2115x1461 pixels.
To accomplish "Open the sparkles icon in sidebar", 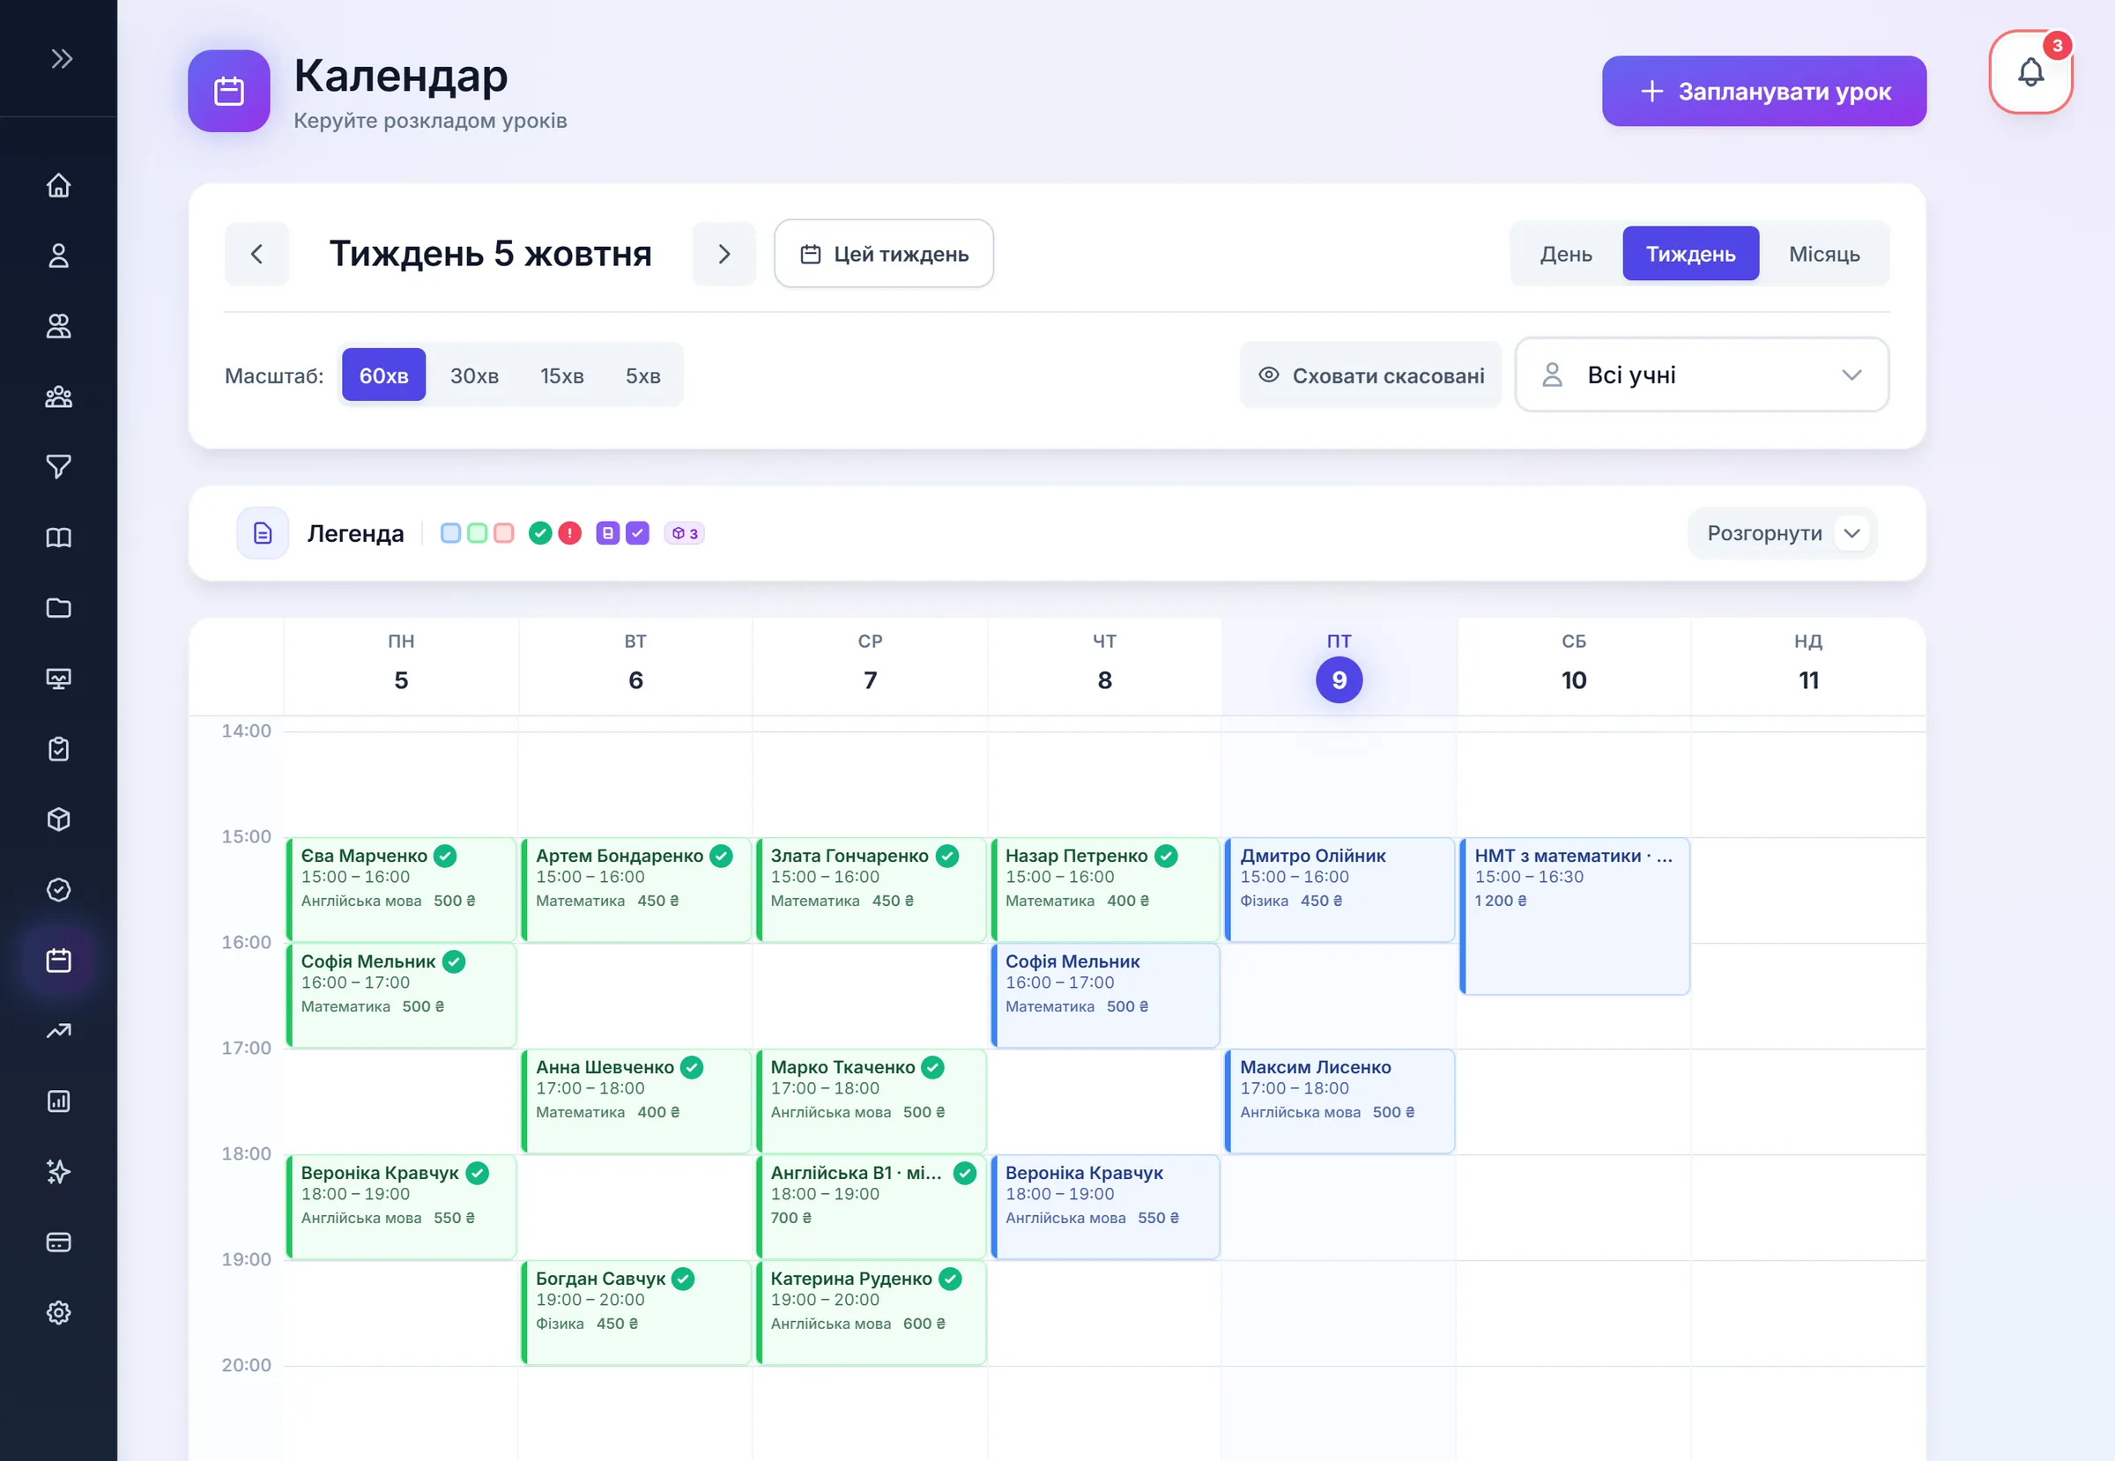I will (58, 1172).
